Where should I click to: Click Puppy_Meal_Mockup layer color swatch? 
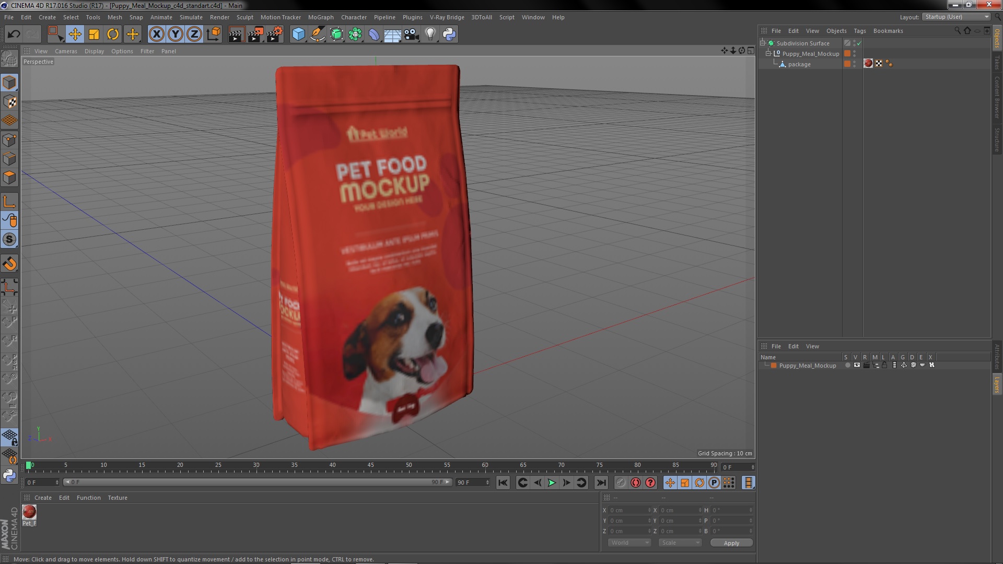774,366
